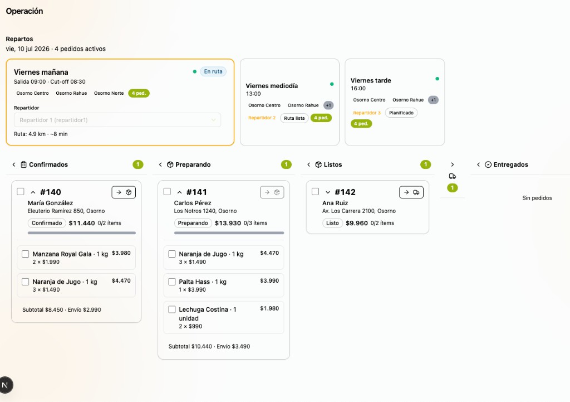Check the Manzana Royal Gala item
The height and width of the screenshot is (402, 570).
[26, 254]
